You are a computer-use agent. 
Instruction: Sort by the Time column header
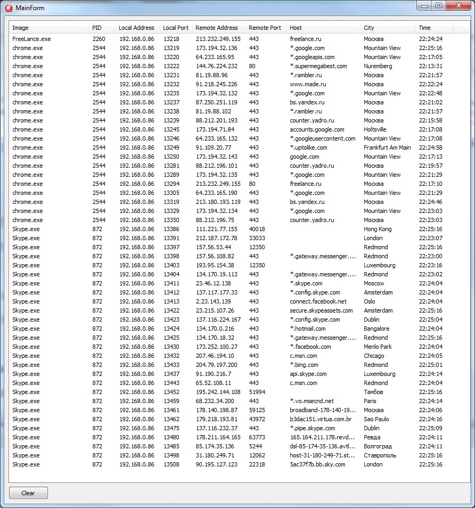click(434, 28)
